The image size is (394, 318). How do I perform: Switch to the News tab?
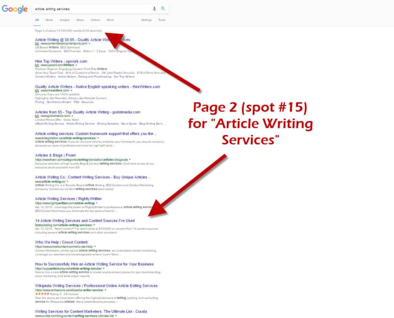[49, 20]
